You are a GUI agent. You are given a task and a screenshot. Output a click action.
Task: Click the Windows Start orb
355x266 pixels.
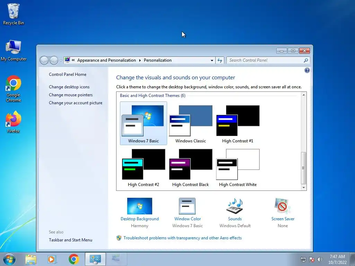click(9, 259)
